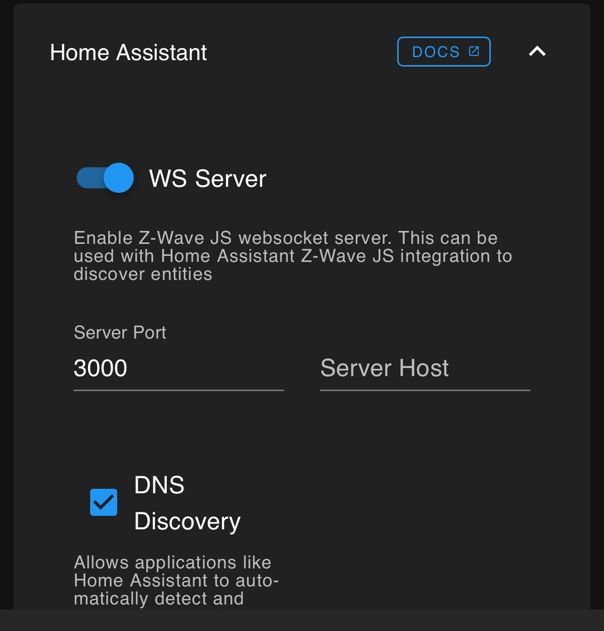Click the DNS Discovery description text
Viewport: 604px width, 631px height.
click(x=176, y=580)
